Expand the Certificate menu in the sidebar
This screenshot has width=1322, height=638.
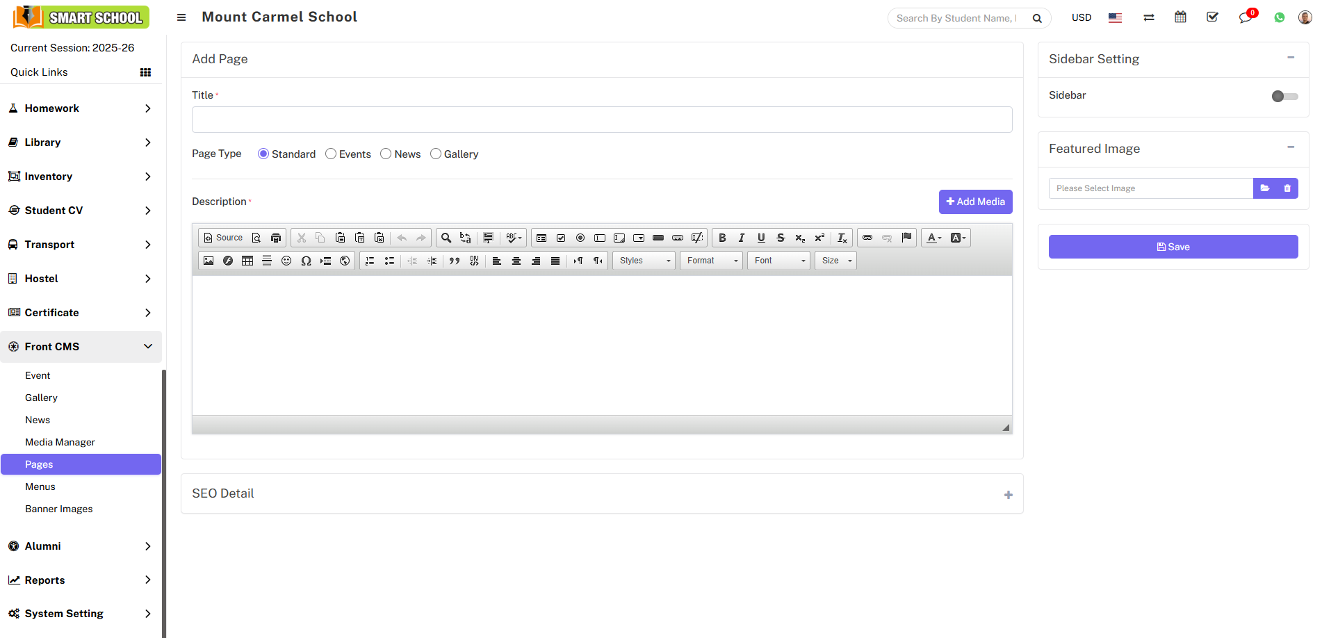[81, 313]
